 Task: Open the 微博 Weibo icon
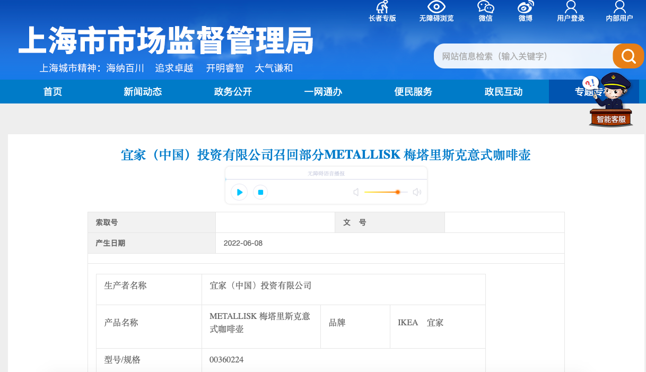click(x=526, y=7)
